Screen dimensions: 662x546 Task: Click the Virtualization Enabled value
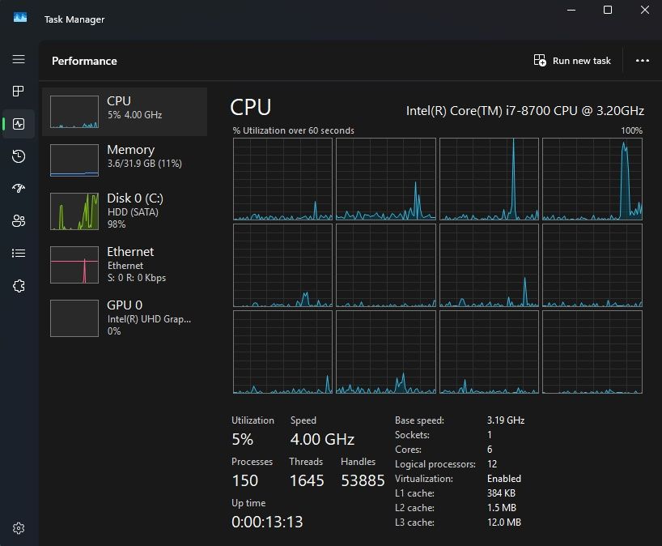pyautogui.click(x=504, y=479)
